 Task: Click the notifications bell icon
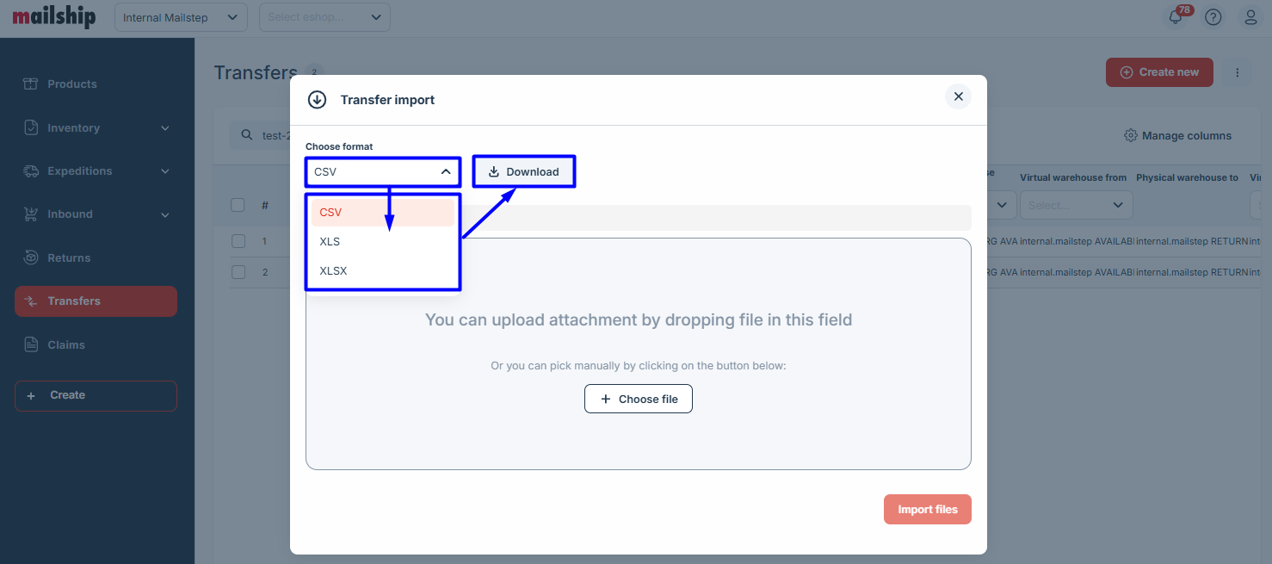[x=1176, y=17]
